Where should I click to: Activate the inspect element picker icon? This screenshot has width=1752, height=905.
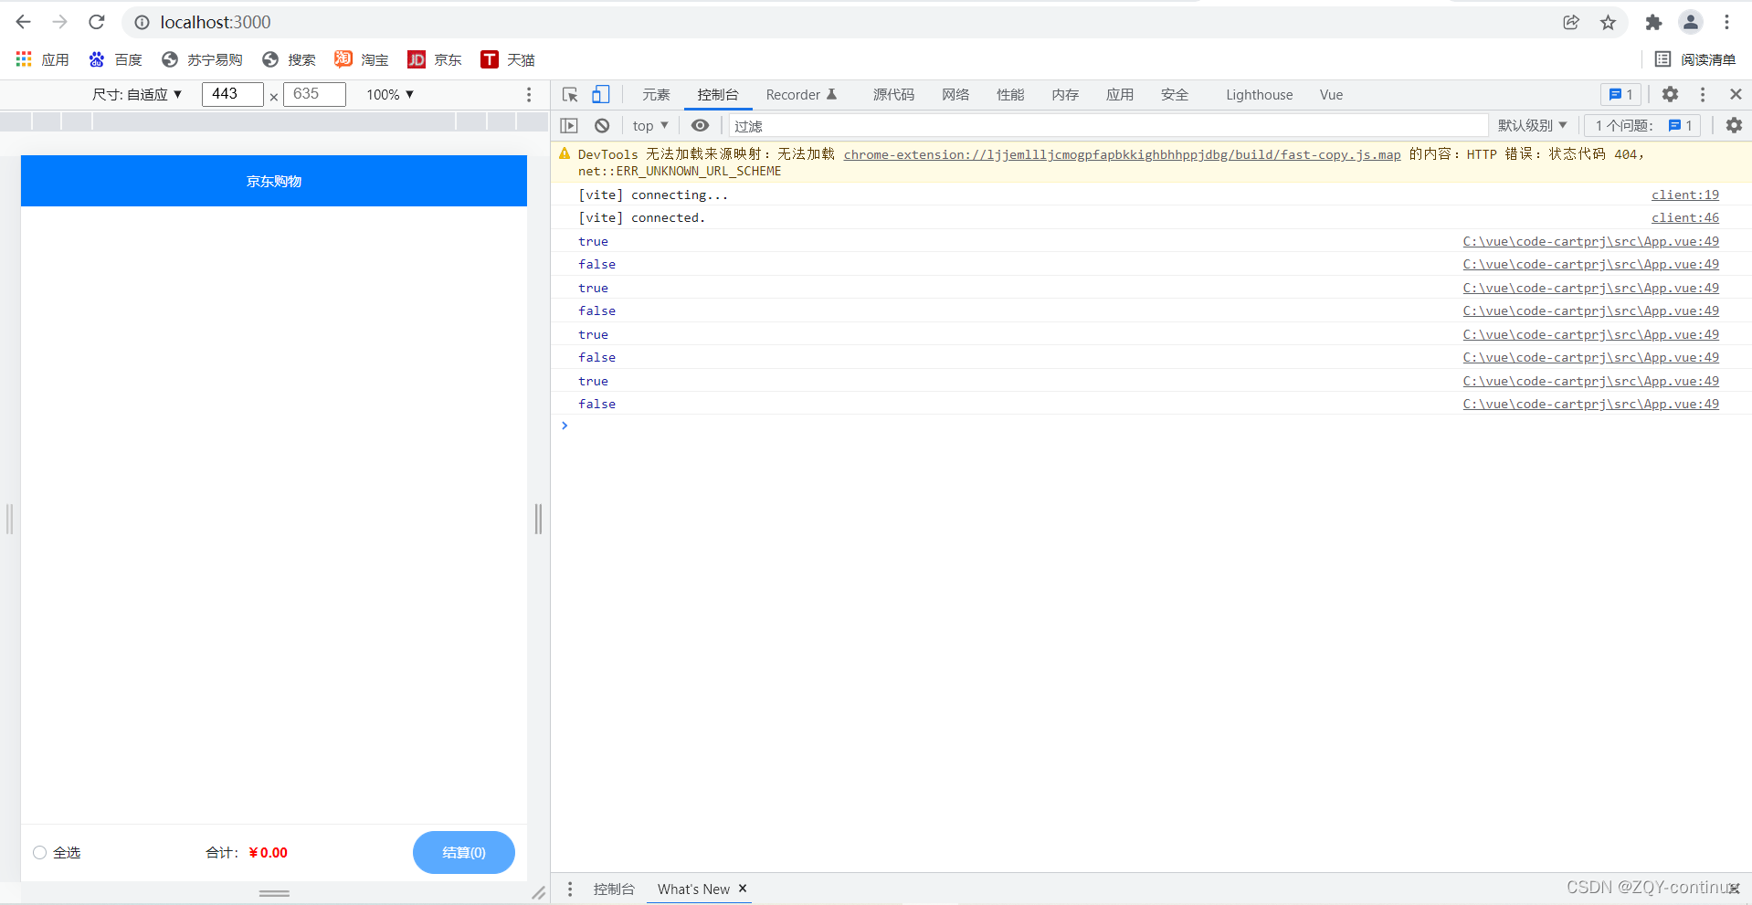[570, 94]
